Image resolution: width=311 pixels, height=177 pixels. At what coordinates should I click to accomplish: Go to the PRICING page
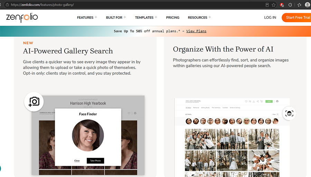(172, 18)
